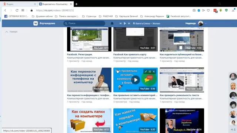Open blonde friend avatar in chat sidebar

point(233,86)
